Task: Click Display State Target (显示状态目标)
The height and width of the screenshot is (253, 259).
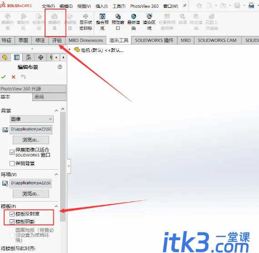Action: click(86, 22)
